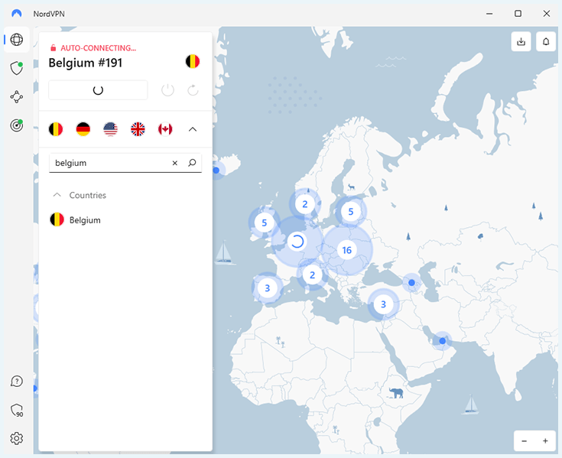Click the map marker near the Caucasus
The image size is (562, 458).
(x=412, y=283)
